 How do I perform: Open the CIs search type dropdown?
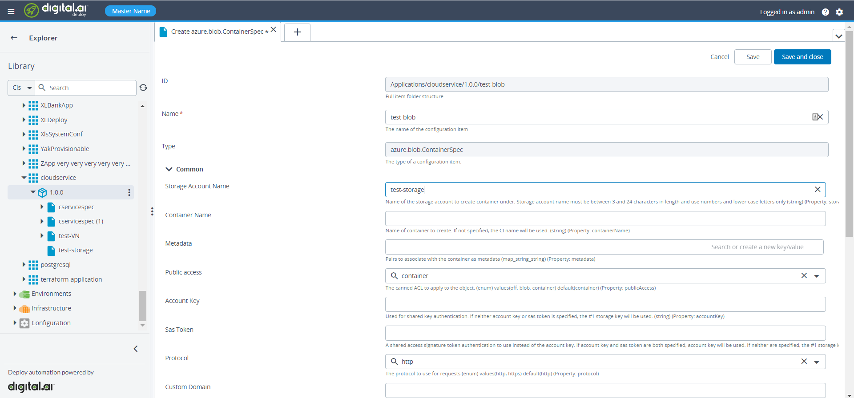point(21,88)
